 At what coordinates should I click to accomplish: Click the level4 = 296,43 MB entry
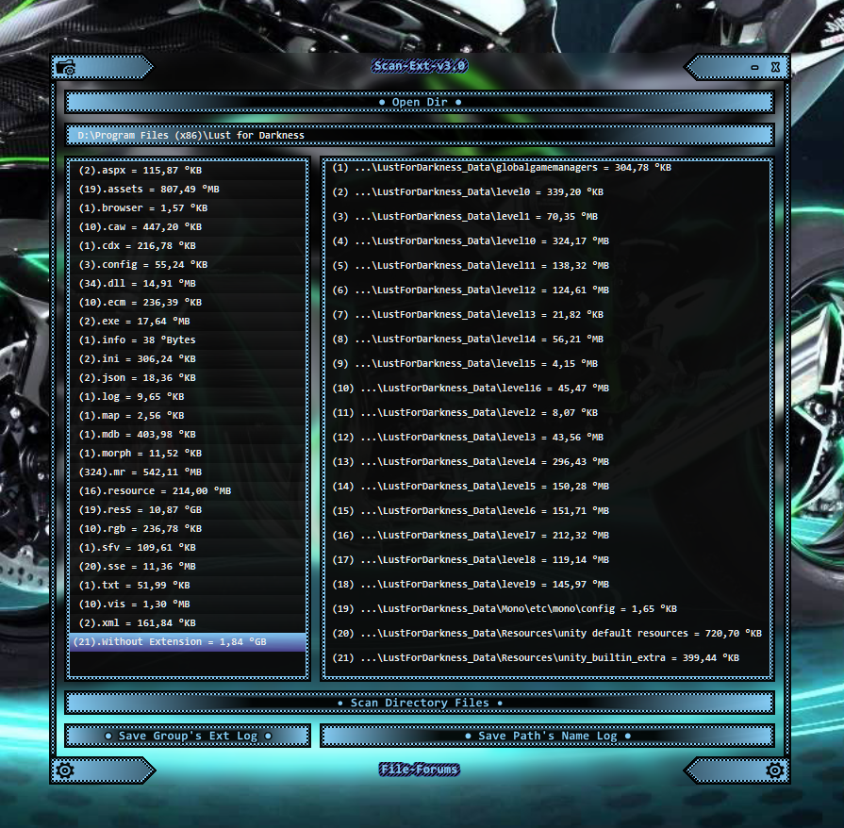(x=470, y=461)
